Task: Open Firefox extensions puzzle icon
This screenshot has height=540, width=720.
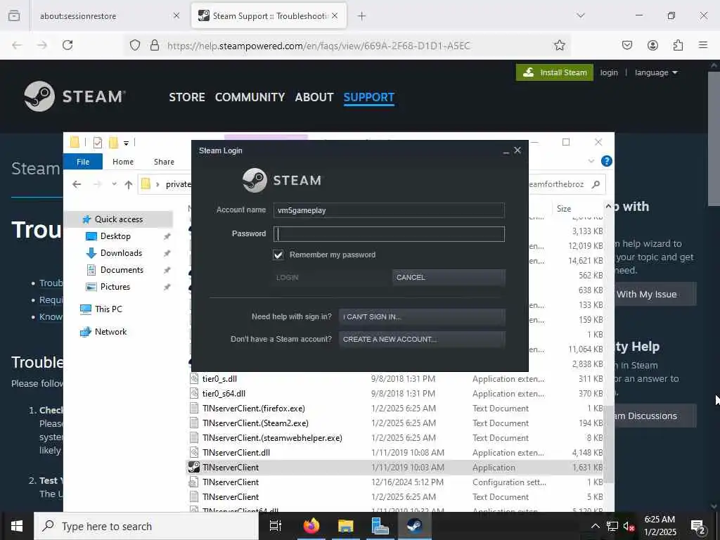Action: click(x=678, y=45)
